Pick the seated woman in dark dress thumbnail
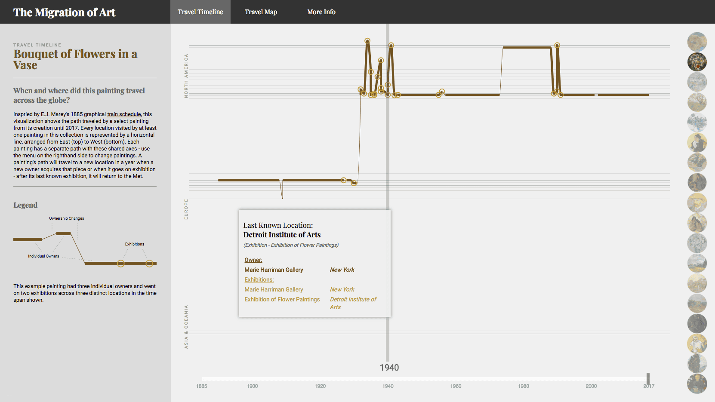Viewport: 715px width, 402px height. [x=697, y=142]
